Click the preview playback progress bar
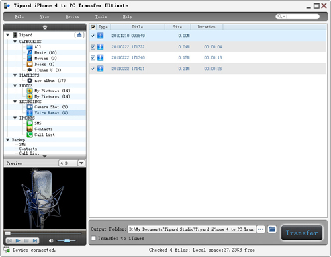 point(44,233)
